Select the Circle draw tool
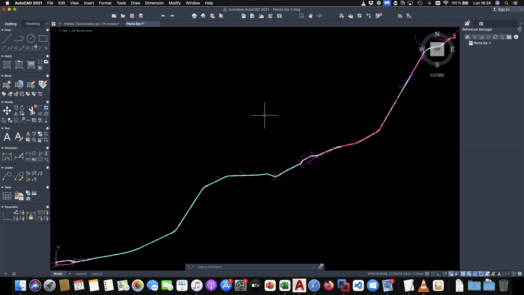Screen dimensions: 524x295 click(31, 39)
